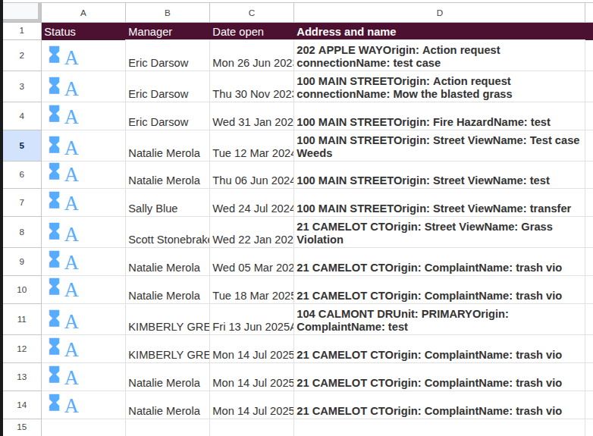Viewport: 593px width, 436px height.
Task: Select cell with Scott Stonebraker manager name
Action: pyautogui.click(x=168, y=232)
